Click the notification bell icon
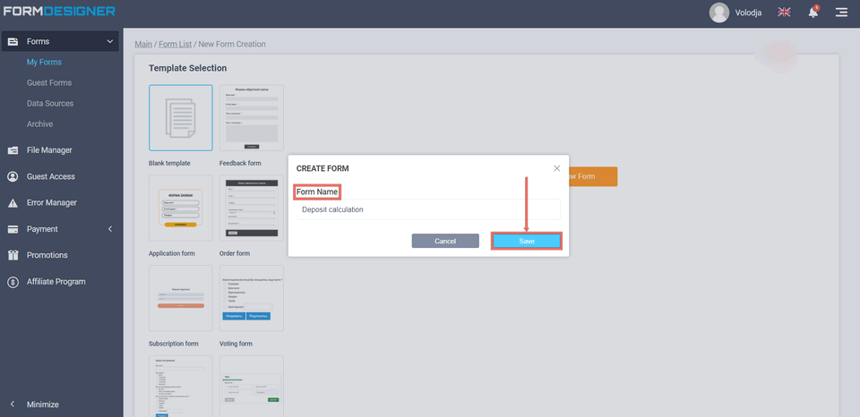This screenshot has height=417, width=860. [x=813, y=13]
